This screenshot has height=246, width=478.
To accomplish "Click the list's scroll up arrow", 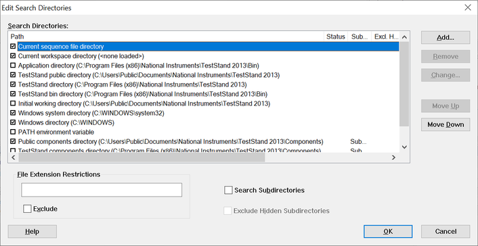I will point(404,37).
